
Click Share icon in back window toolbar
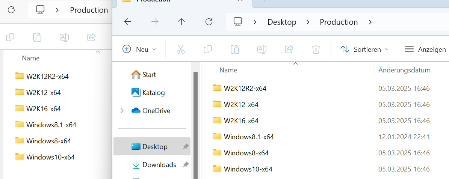pos(91,37)
